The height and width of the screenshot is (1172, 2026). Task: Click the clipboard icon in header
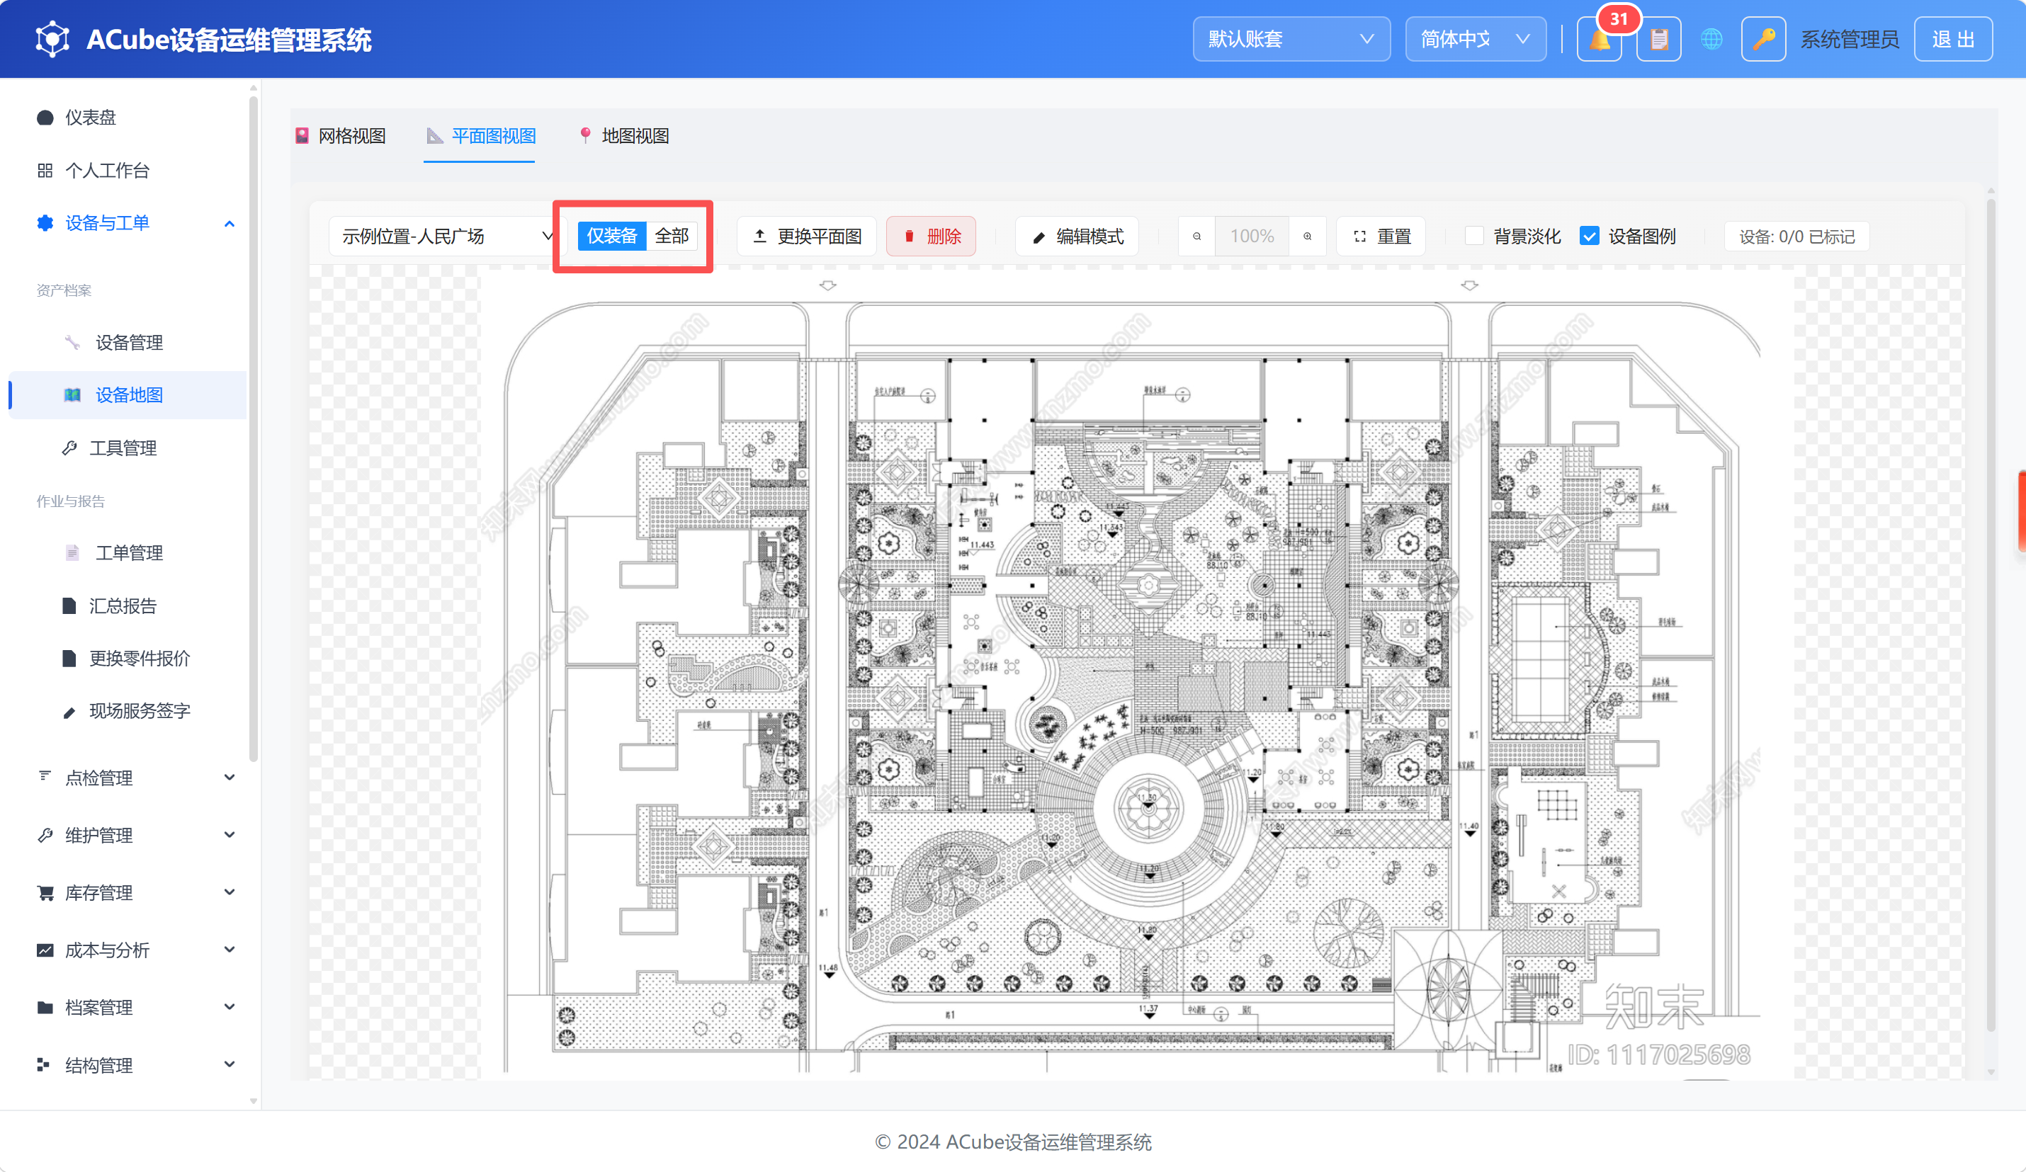click(x=1658, y=38)
